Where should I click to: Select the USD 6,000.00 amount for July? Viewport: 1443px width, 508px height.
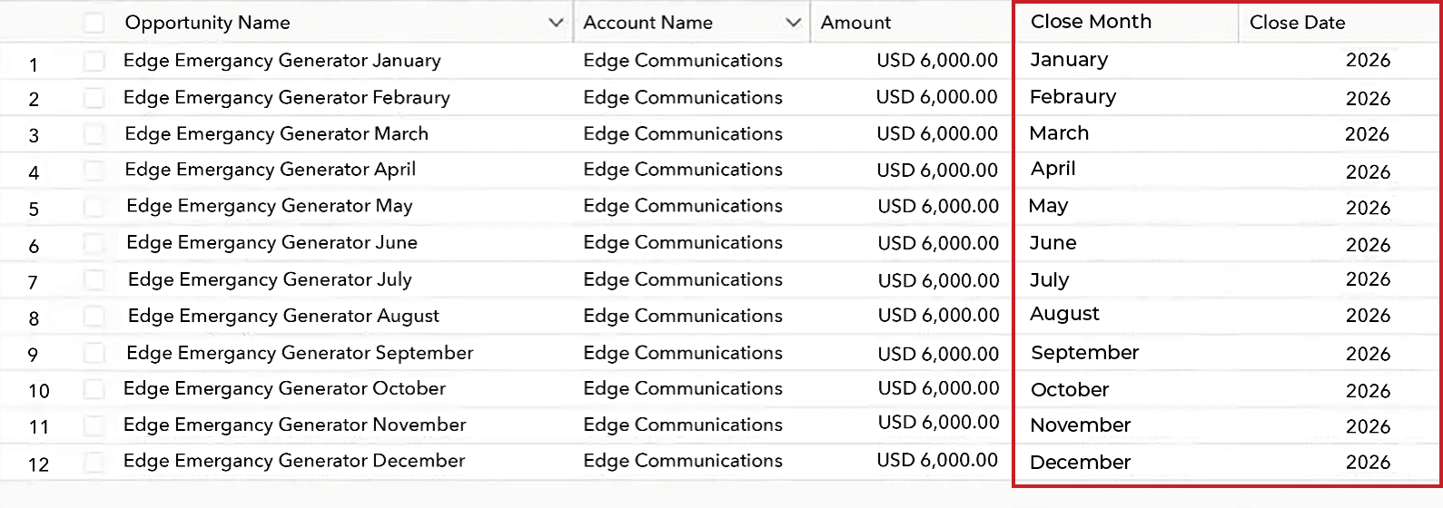[x=938, y=280]
